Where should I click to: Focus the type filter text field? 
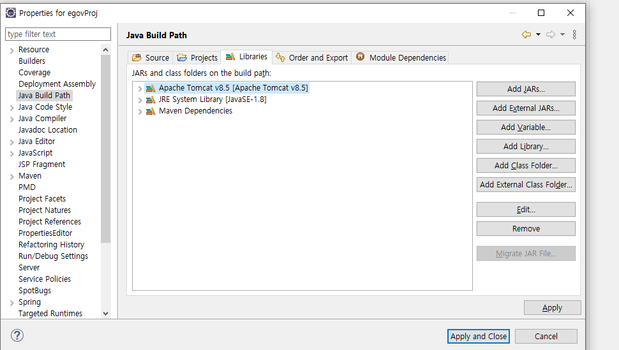click(58, 34)
